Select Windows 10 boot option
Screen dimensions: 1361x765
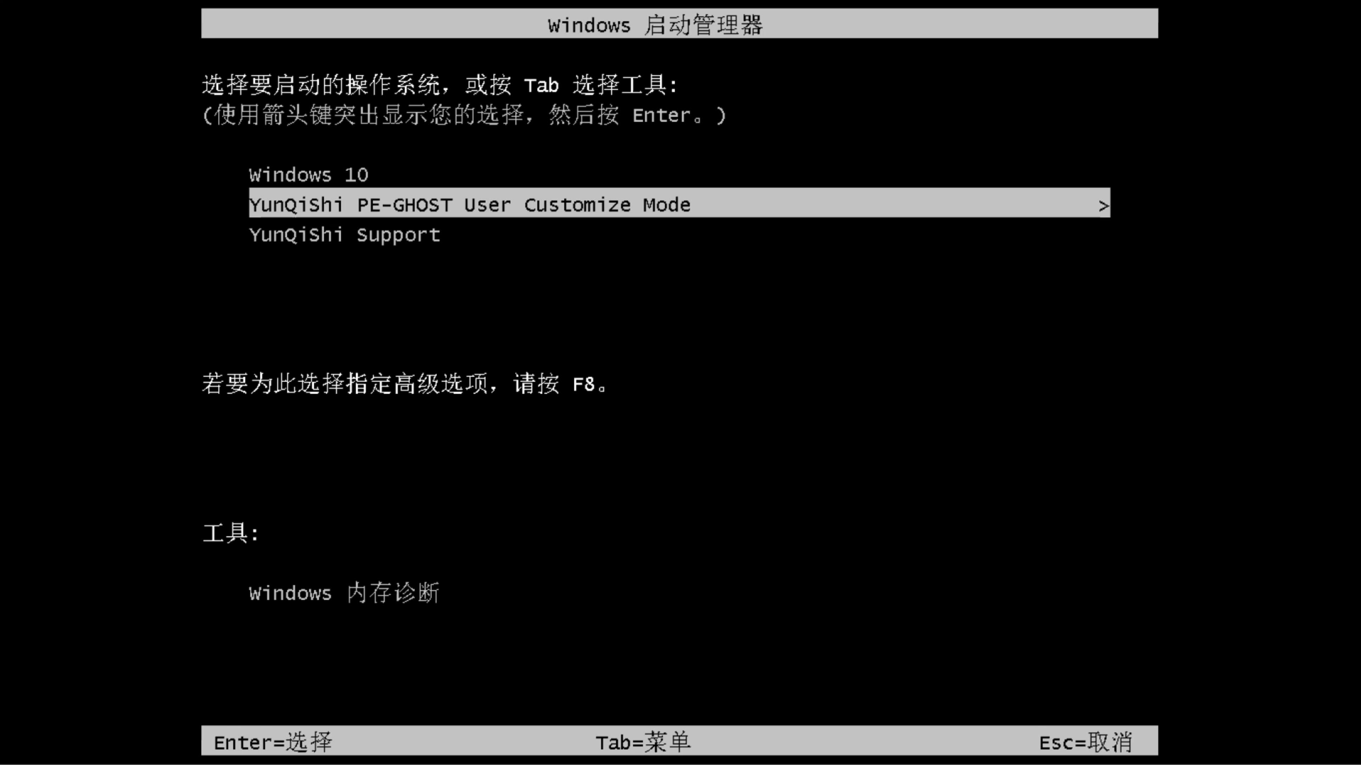click(308, 174)
